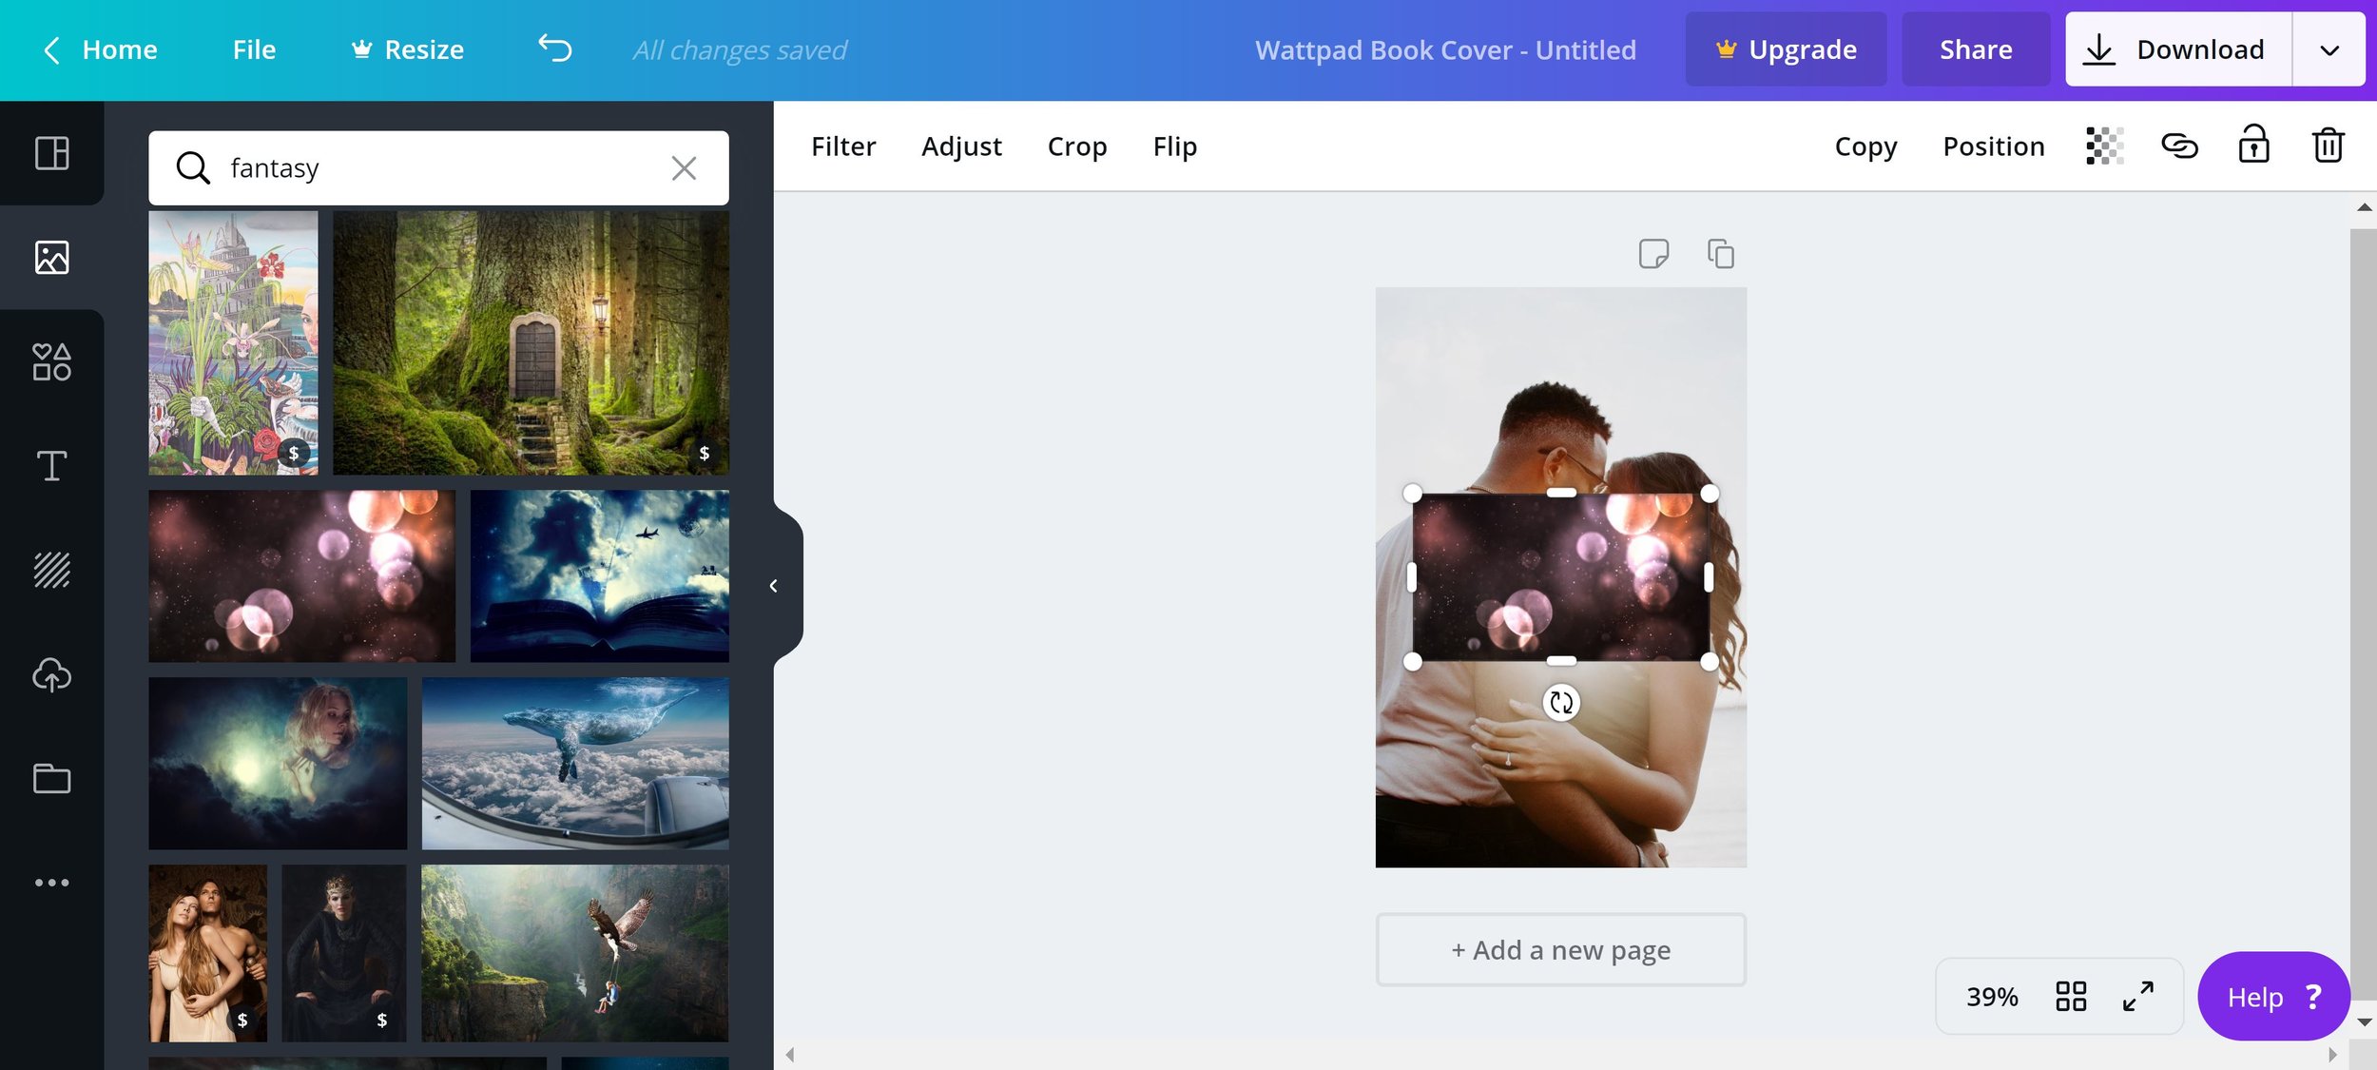This screenshot has height=1070, width=2377.
Task: Go back to Home
Action: click(x=100, y=49)
